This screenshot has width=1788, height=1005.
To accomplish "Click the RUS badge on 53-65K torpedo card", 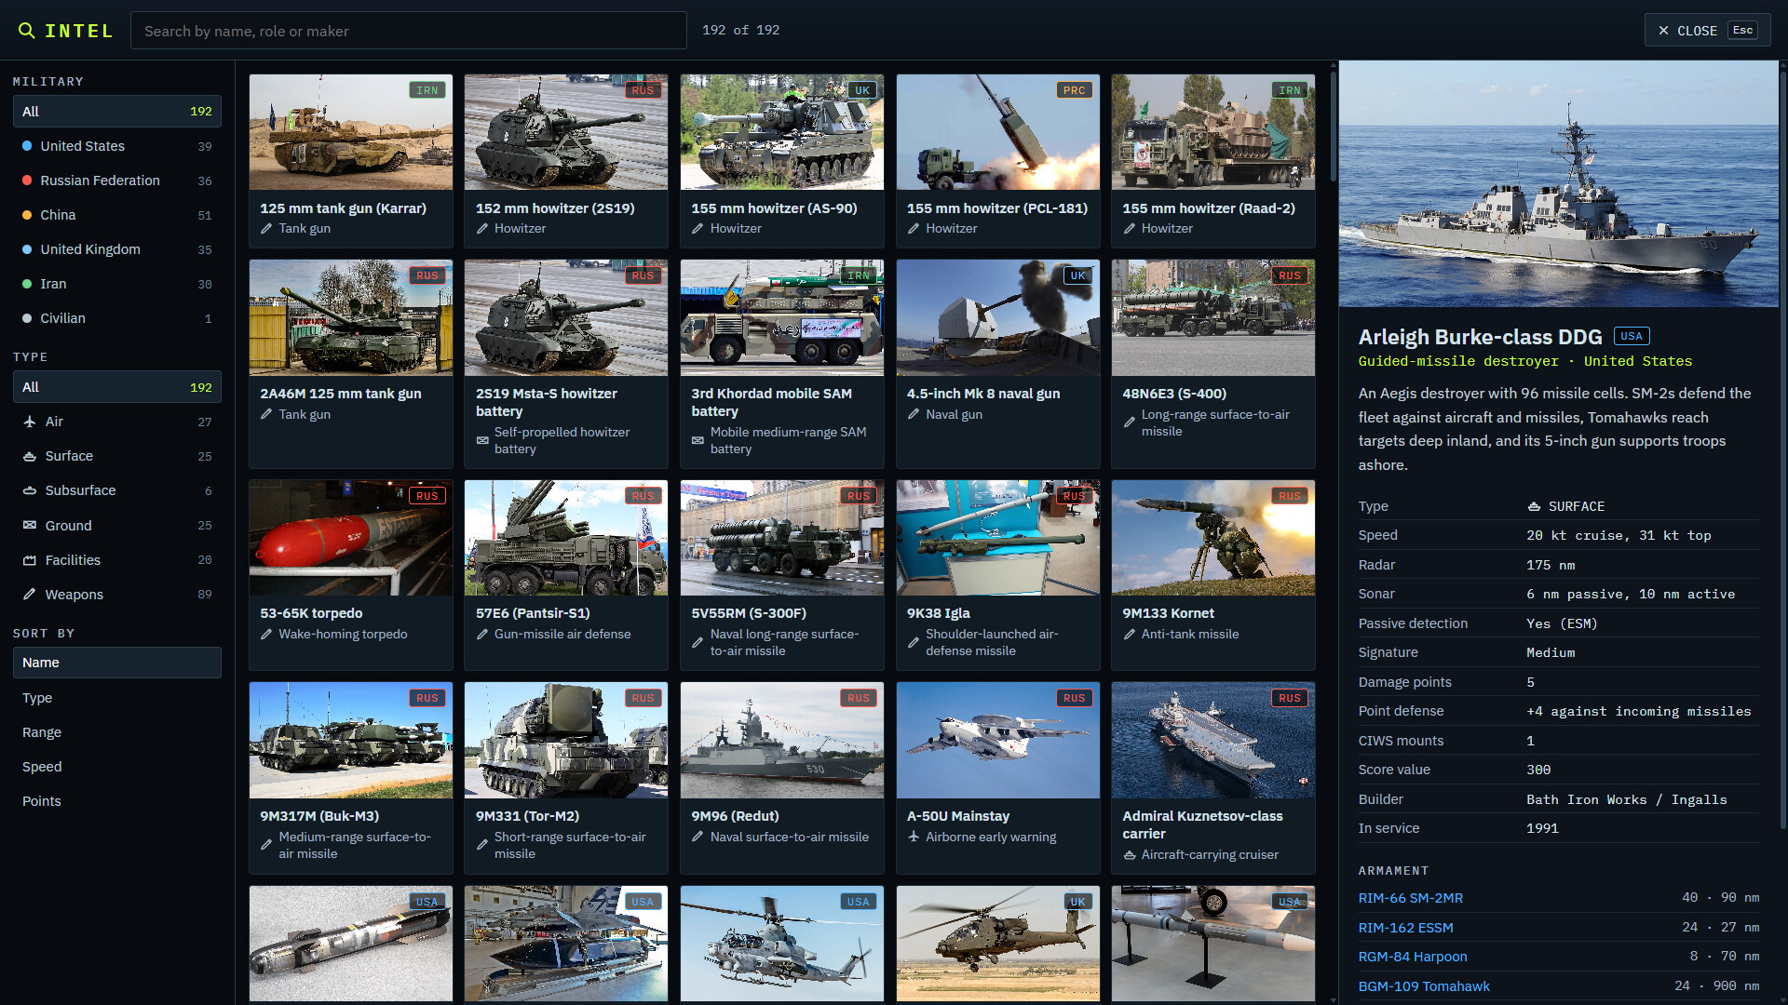I will click(427, 496).
